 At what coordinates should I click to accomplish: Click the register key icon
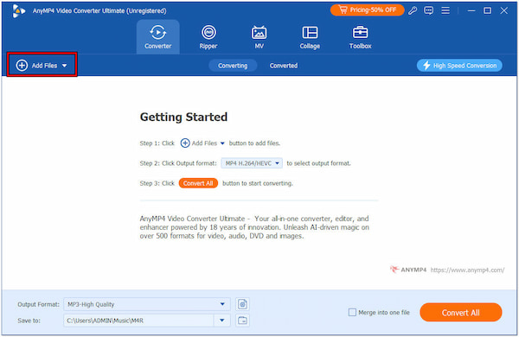tap(413, 10)
